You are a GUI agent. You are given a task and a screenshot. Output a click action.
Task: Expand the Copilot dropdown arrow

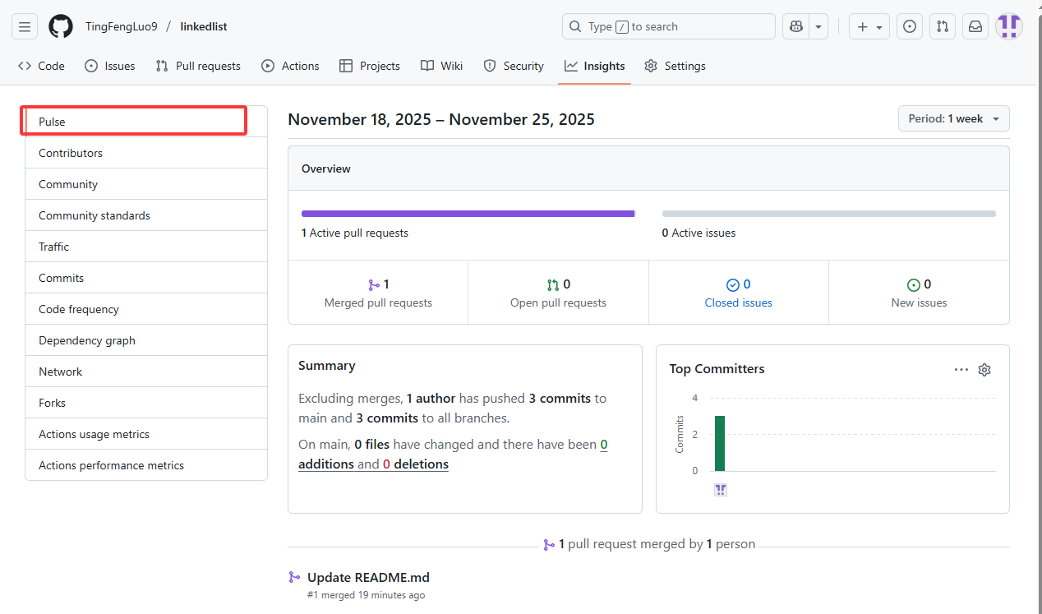pyautogui.click(x=818, y=27)
